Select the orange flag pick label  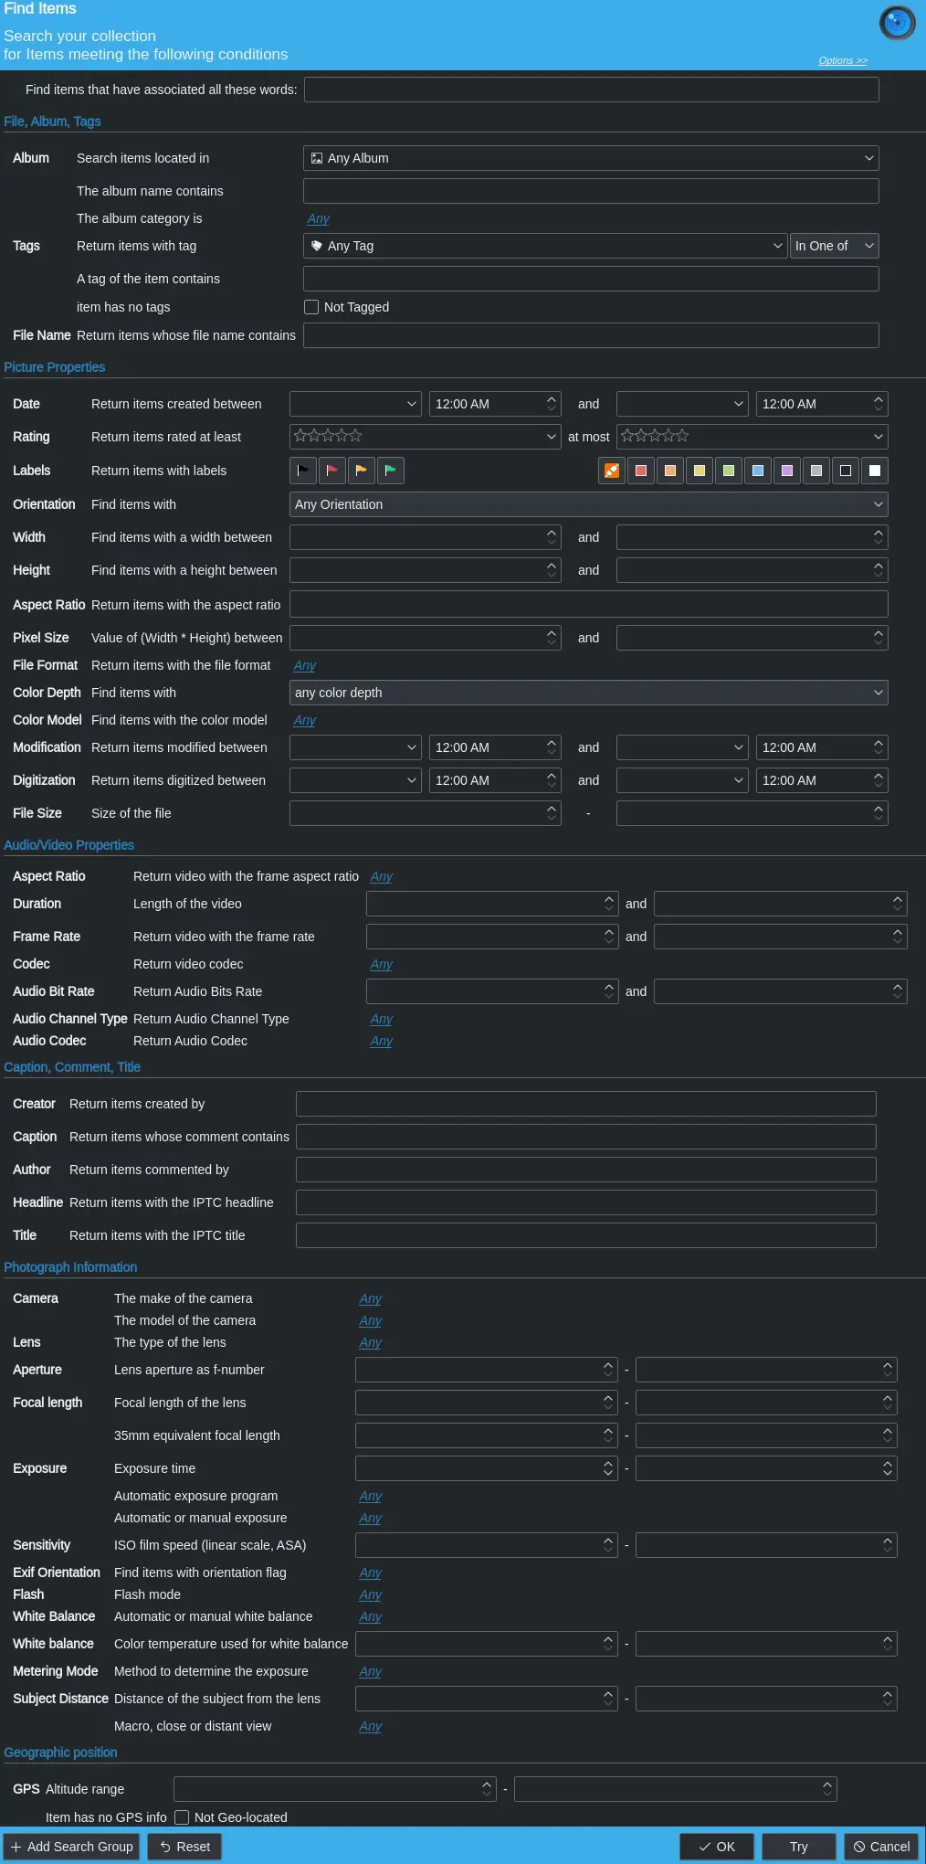(361, 471)
